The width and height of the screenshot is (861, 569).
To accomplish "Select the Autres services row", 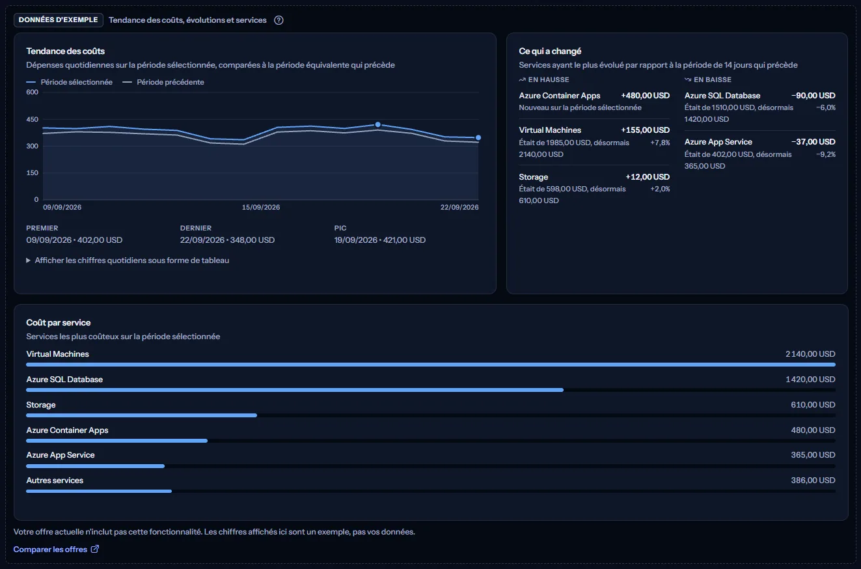I will coord(431,485).
